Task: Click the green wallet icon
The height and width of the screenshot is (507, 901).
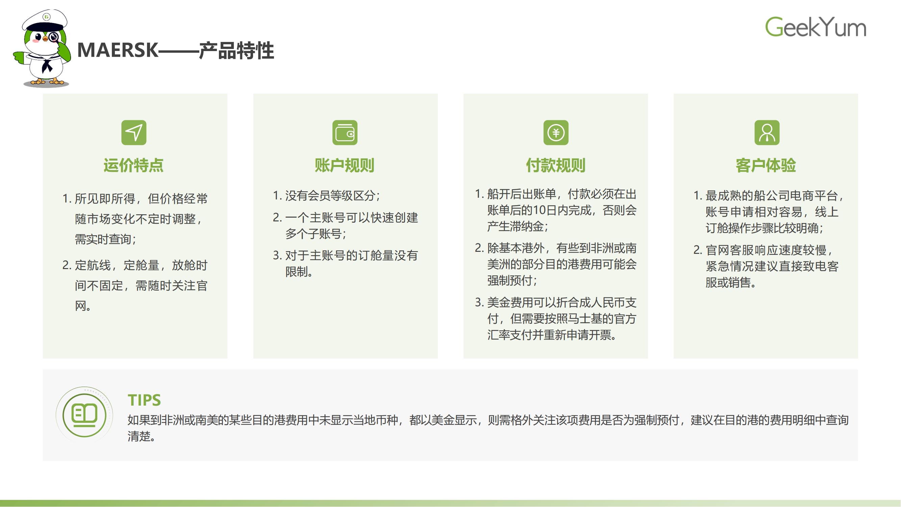Action: (x=345, y=132)
